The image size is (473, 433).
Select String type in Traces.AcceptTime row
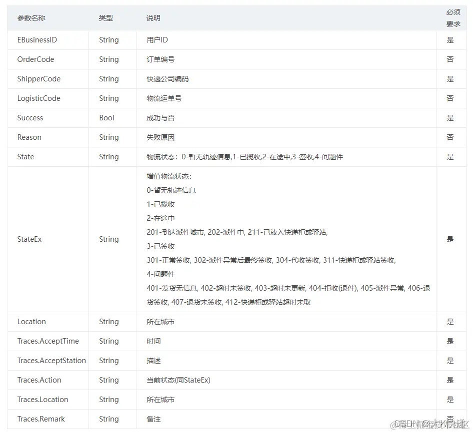coord(109,341)
